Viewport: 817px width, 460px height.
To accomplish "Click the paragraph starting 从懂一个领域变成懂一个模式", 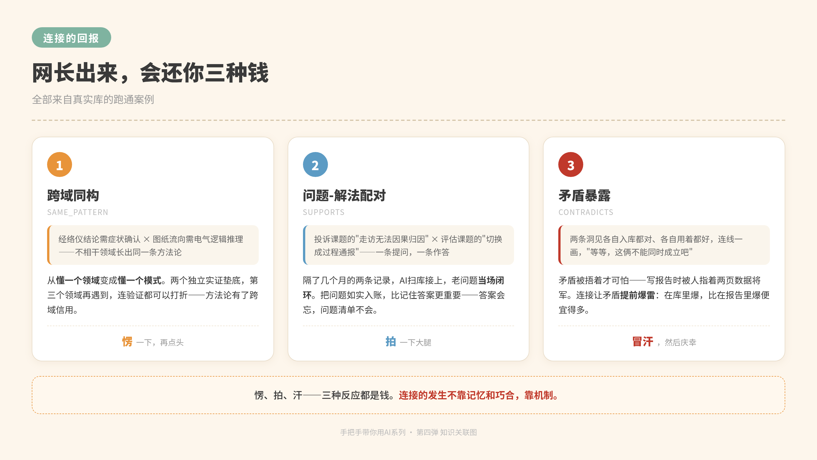I will click(153, 295).
